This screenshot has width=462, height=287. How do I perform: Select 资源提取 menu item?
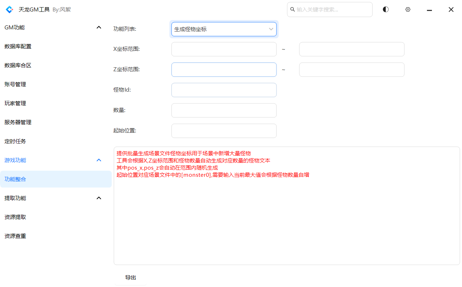[15, 217]
